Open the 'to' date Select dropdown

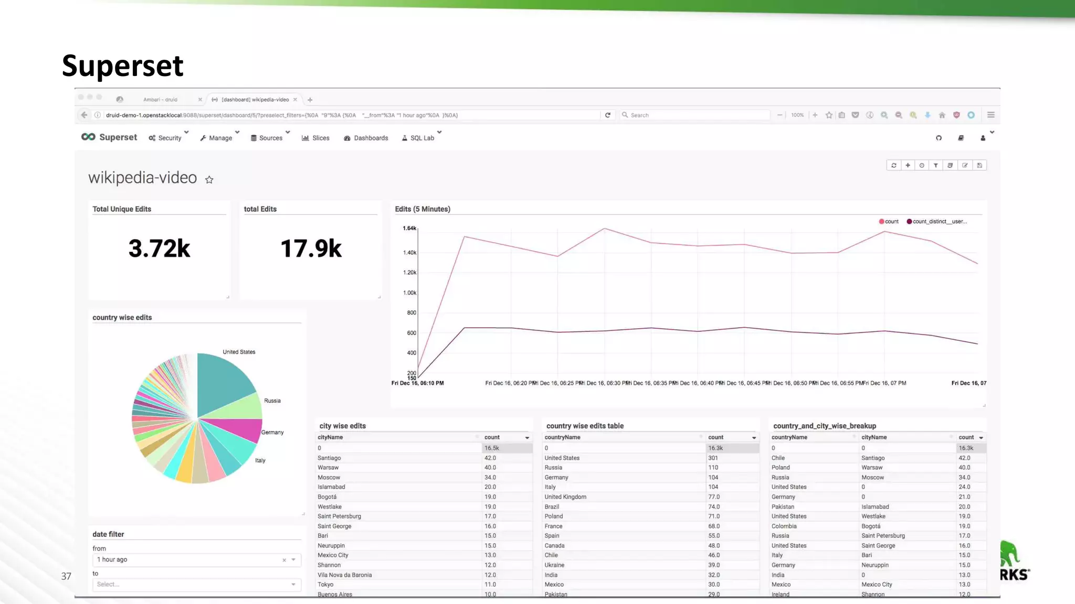point(197,585)
